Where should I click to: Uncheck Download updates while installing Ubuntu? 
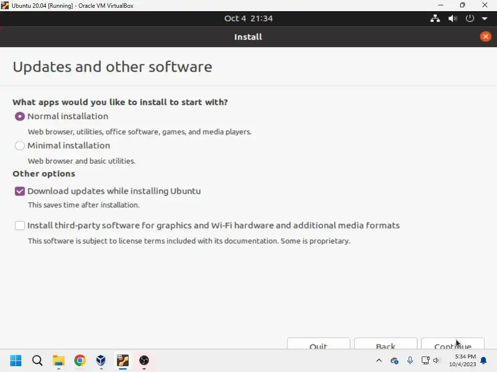coord(19,191)
